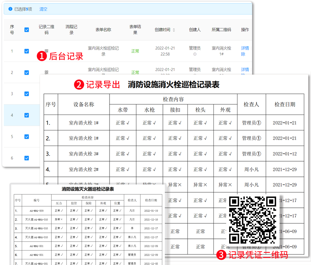This screenshot has height=265, width=311.
Task: Select the highlighted row 4 entry
Action: coord(27,115)
